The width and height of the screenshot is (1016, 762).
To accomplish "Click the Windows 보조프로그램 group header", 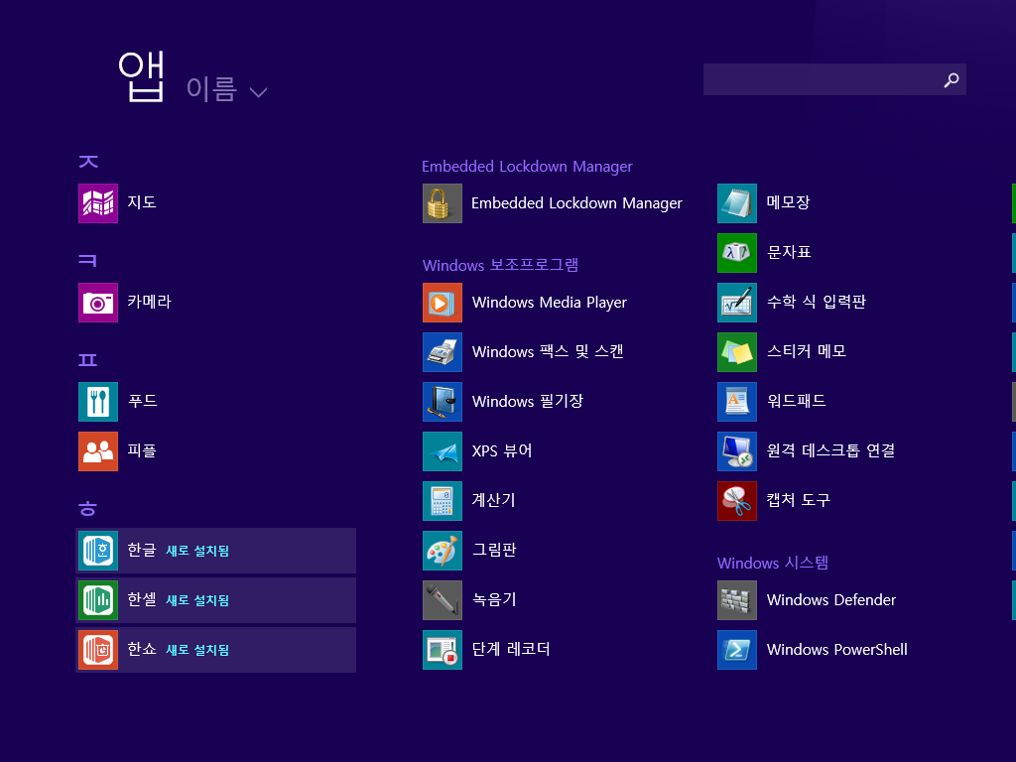I will [500, 265].
